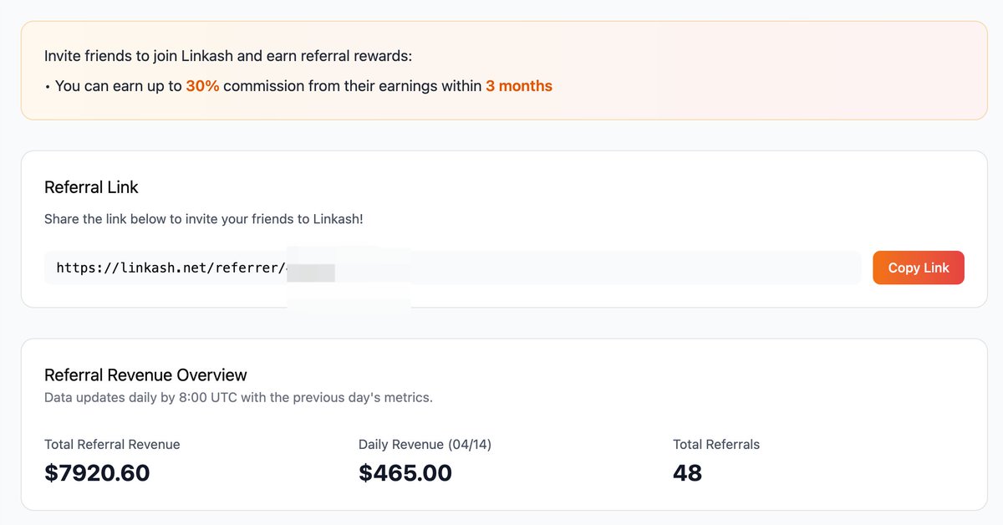Click the 48 total referrals count
The height and width of the screenshot is (525, 1003).
[x=687, y=473]
